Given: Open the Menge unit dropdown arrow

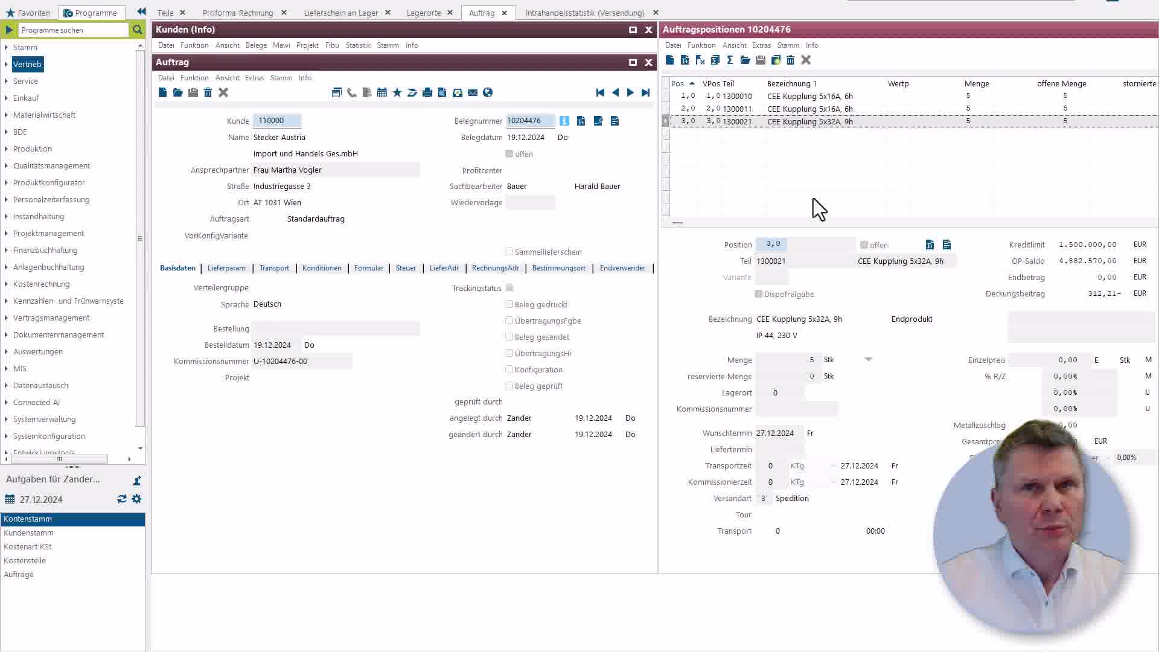Looking at the screenshot, I should coord(868,360).
